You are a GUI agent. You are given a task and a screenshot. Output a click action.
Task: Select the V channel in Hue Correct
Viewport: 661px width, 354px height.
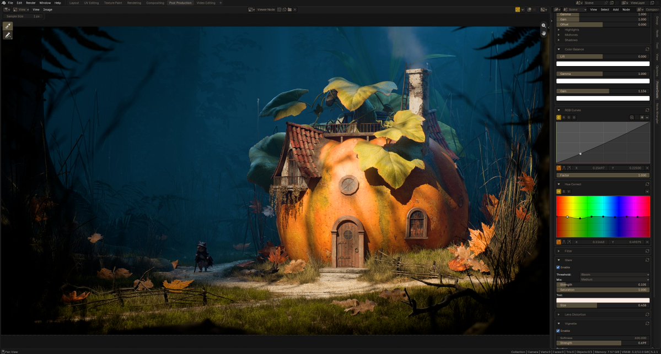pos(569,192)
